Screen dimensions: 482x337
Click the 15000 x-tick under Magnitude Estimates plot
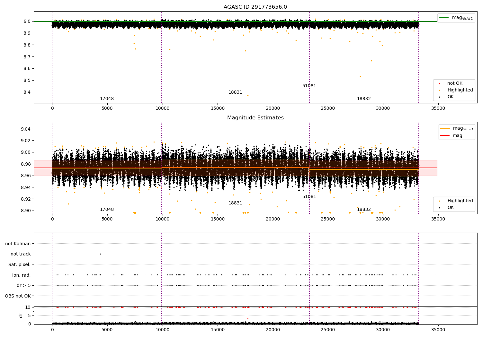pyautogui.click(x=218, y=219)
